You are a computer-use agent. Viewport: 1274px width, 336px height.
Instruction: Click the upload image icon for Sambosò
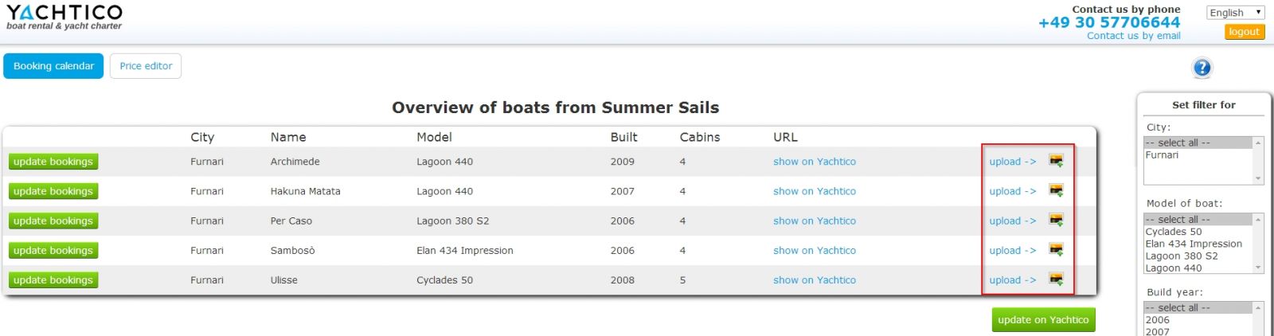tap(1056, 250)
